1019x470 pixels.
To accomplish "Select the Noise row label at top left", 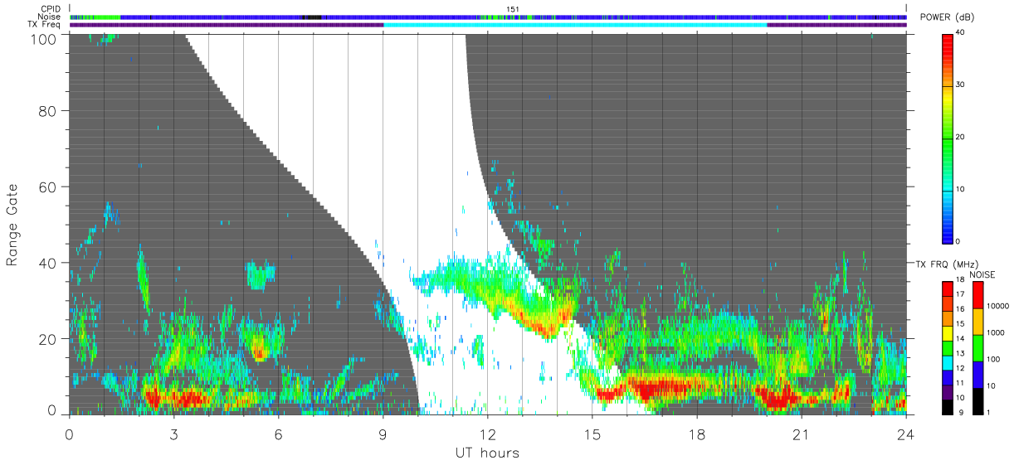I will click(49, 17).
